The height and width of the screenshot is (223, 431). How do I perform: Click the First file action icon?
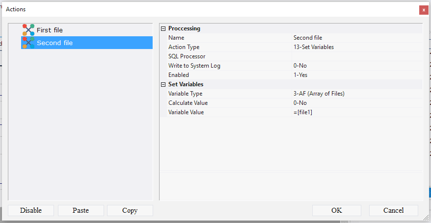pos(28,30)
